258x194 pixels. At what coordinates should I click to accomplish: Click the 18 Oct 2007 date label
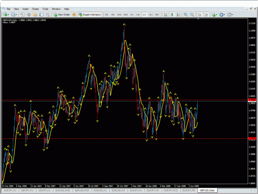[x=123, y=186]
